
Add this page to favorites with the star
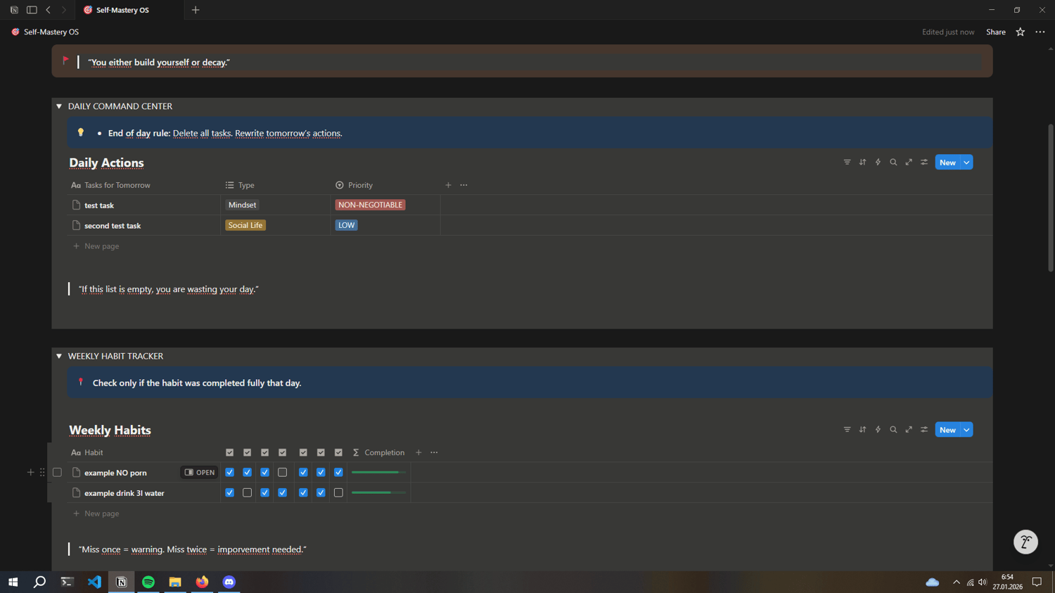(1021, 32)
